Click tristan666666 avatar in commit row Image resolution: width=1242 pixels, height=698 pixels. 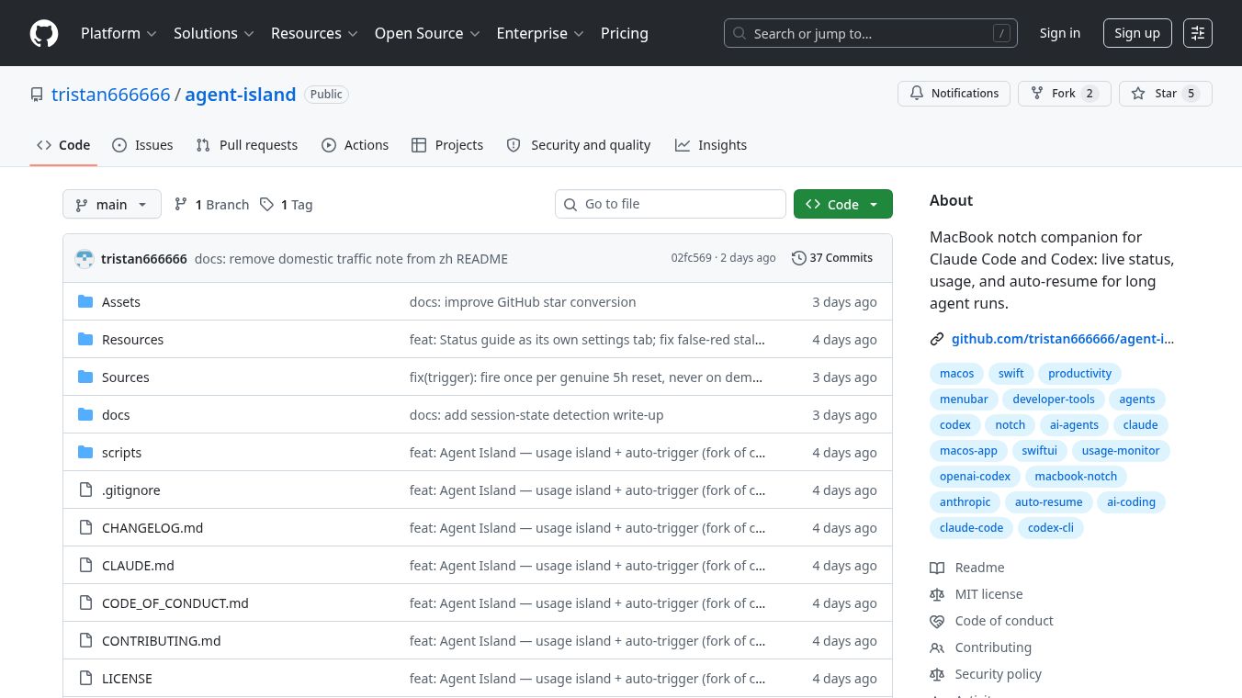pos(85,259)
